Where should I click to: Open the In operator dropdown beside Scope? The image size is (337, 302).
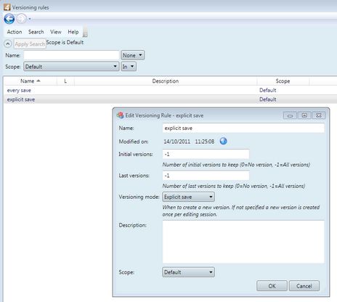129,67
